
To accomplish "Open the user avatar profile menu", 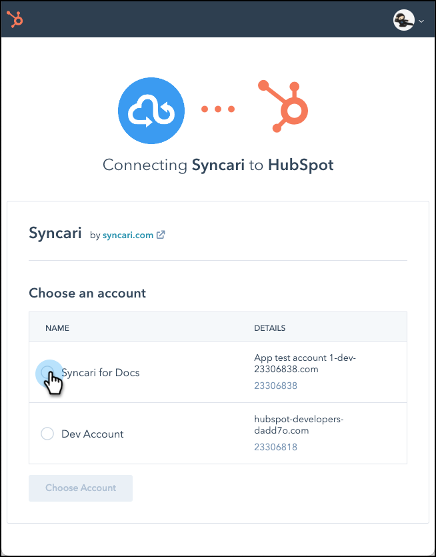I will [x=404, y=20].
